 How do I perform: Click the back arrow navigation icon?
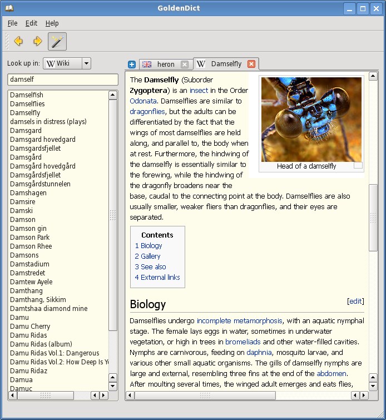pyautogui.click(x=18, y=41)
